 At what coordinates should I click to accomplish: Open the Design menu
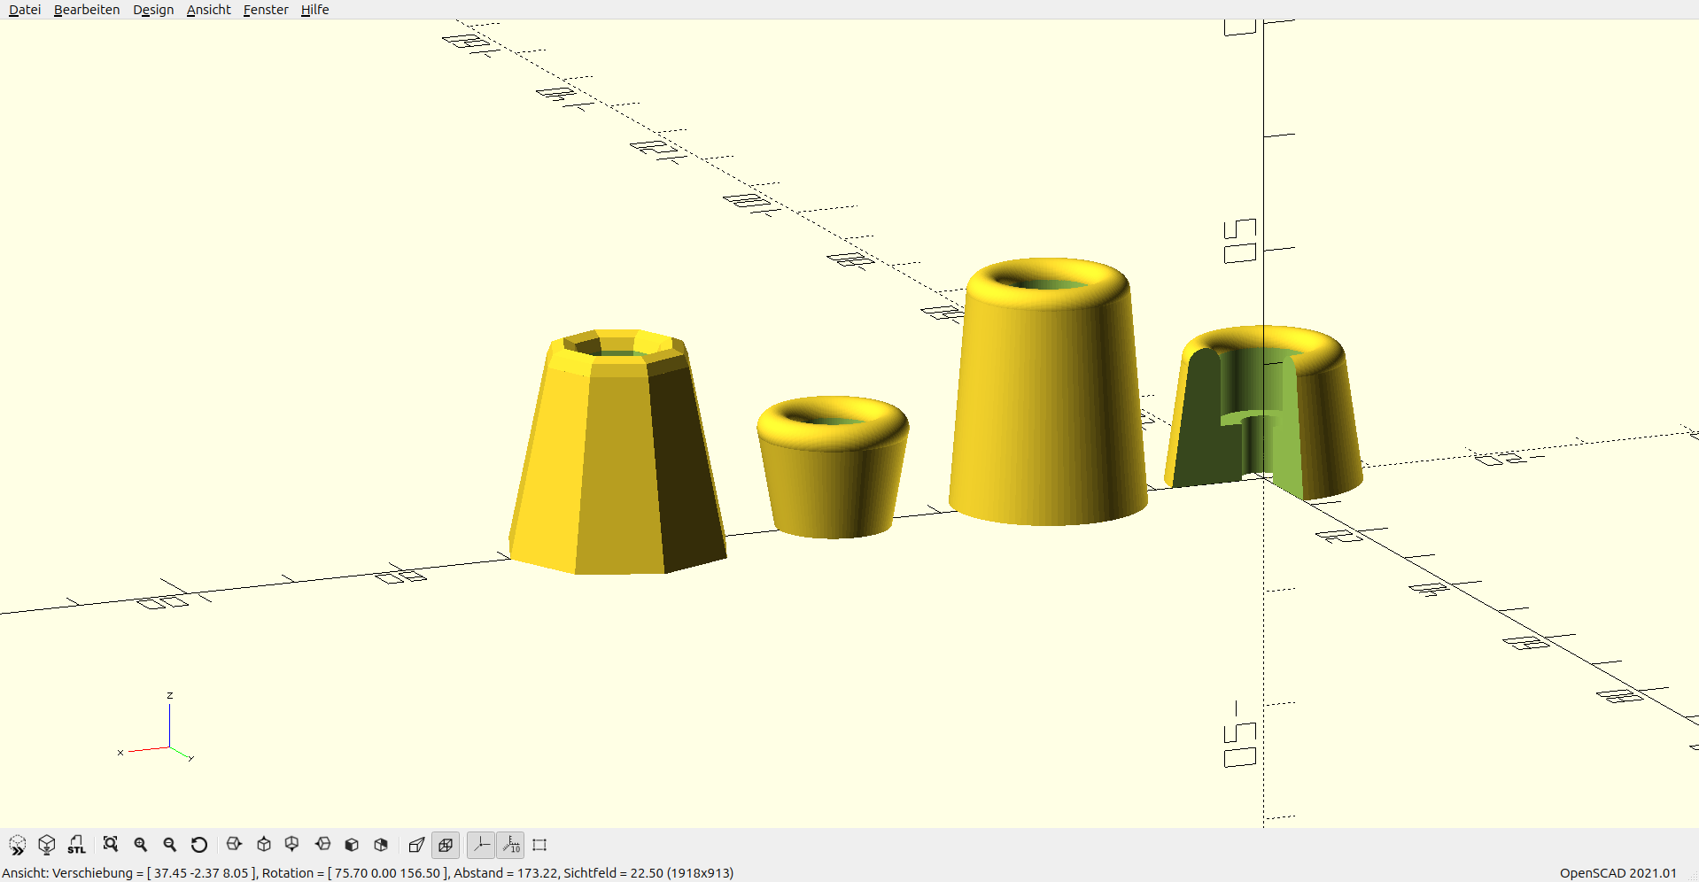tap(153, 10)
